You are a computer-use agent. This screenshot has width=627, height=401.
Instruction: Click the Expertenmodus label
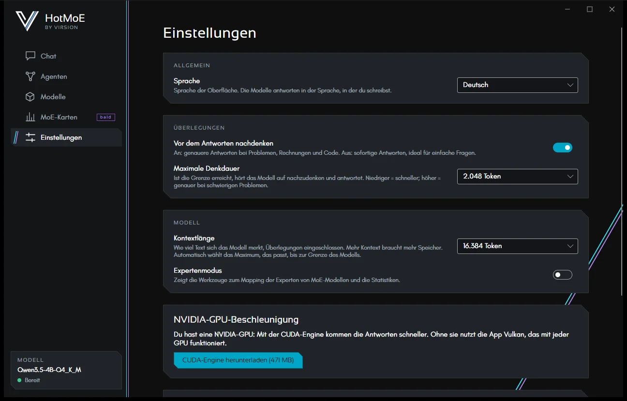pyautogui.click(x=198, y=270)
